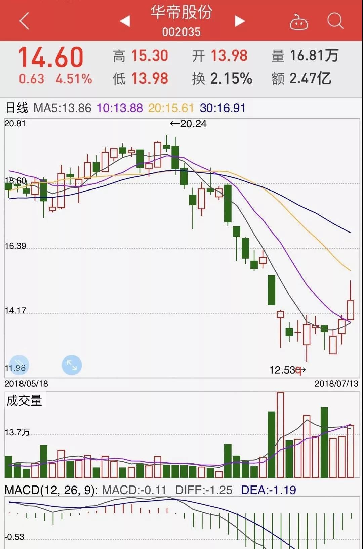The image size is (363, 549).
Task: Tap the DIFF:-1.25 value
Action: click(x=204, y=490)
